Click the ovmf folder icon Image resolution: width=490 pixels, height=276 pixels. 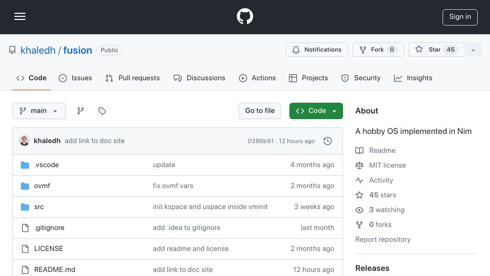coord(25,186)
